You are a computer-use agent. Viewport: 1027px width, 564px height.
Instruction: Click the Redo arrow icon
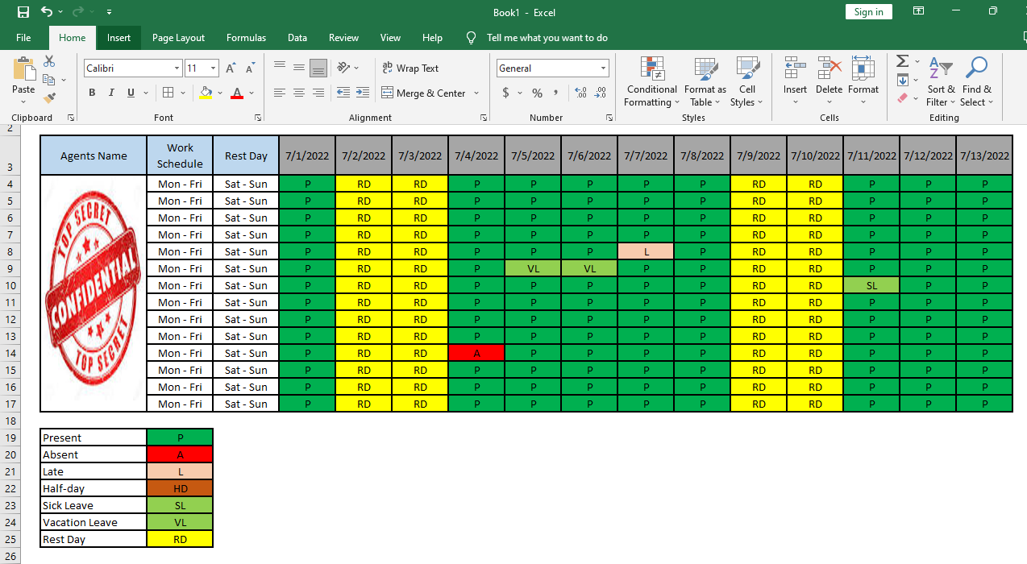78,12
